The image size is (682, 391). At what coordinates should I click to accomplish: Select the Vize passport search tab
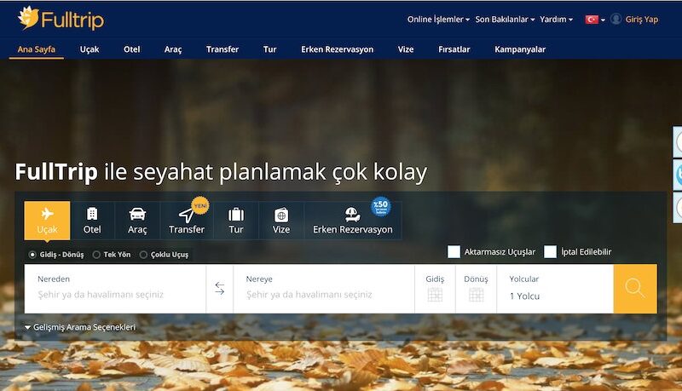click(281, 221)
